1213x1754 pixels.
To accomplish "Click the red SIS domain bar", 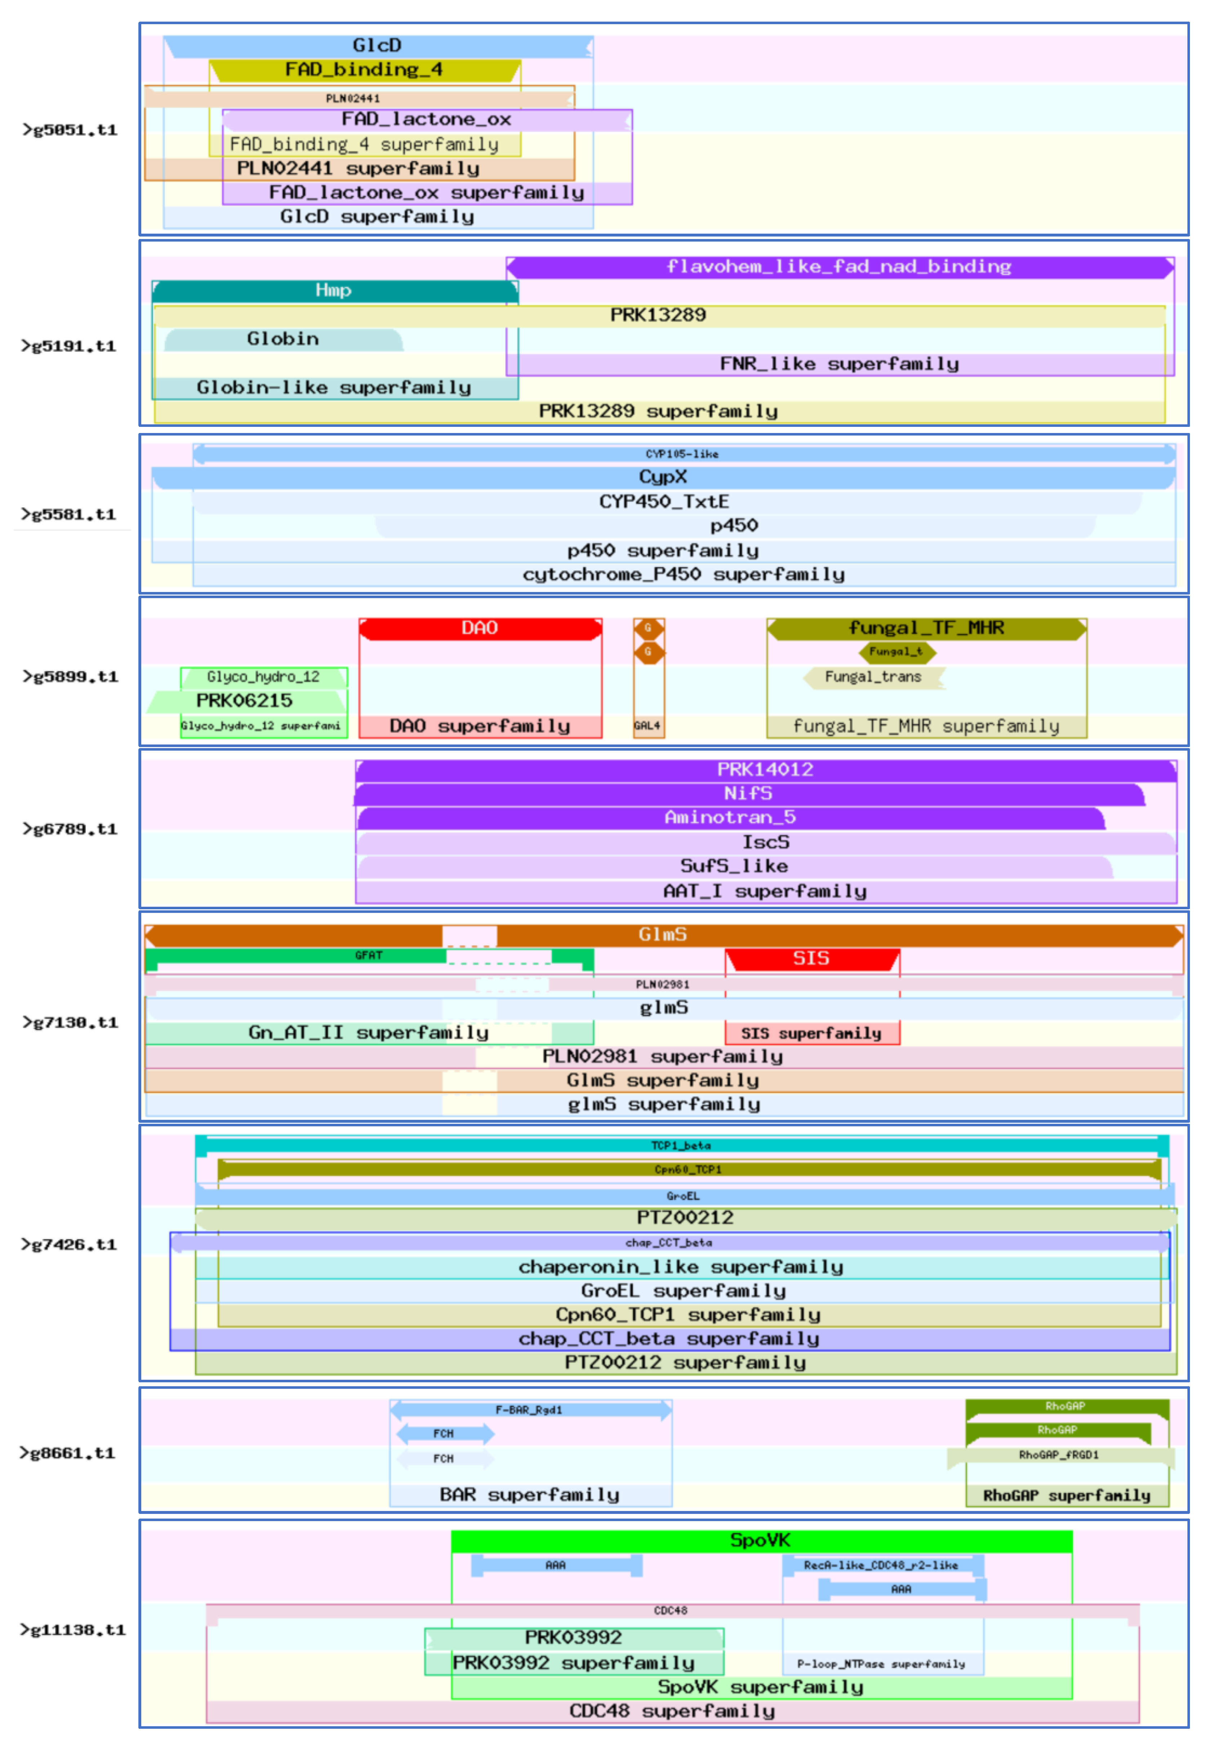I will coord(812,959).
